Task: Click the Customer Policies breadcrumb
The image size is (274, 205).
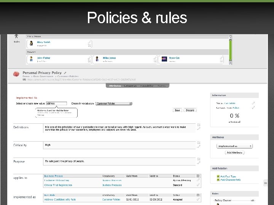Action: [68, 76]
